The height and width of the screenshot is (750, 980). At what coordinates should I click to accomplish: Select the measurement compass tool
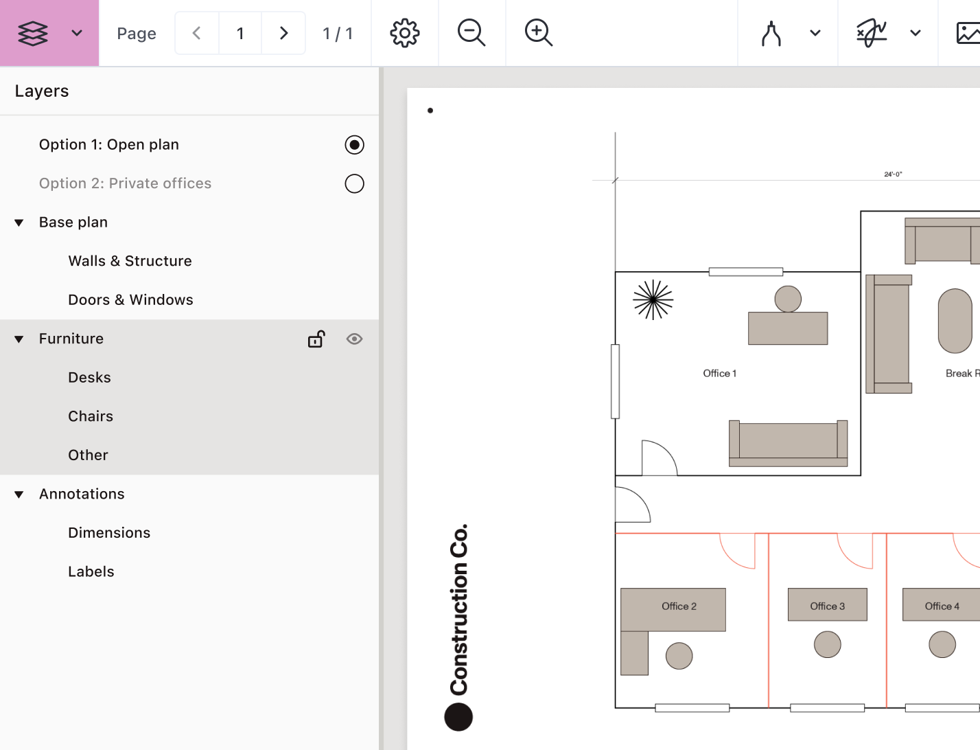click(771, 33)
